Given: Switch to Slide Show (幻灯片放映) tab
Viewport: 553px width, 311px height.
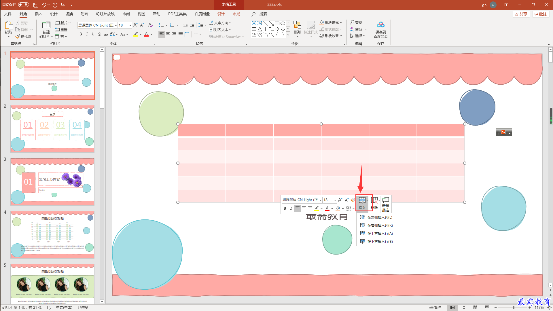Looking at the screenshot, I should pos(105,14).
